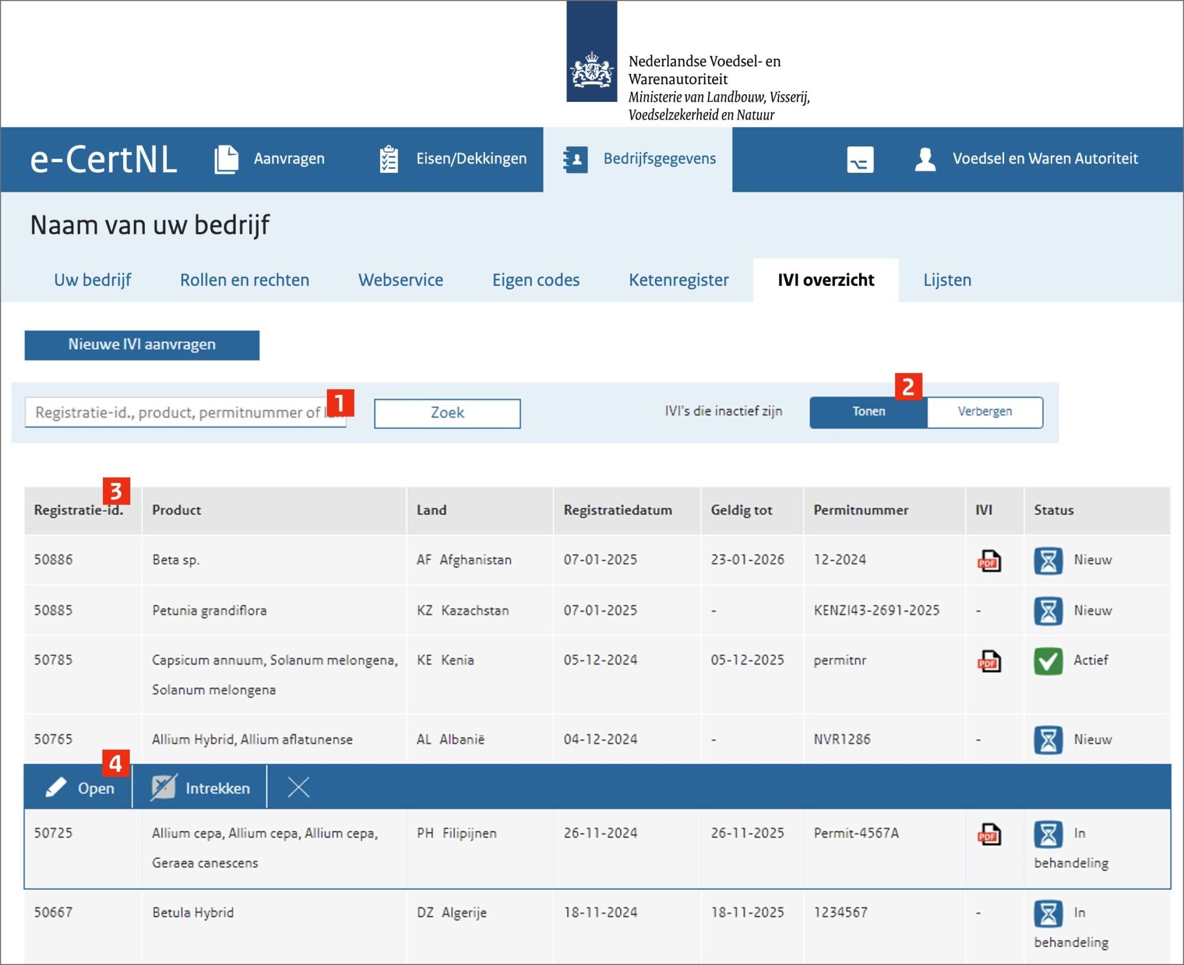The width and height of the screenshot is (1184, 965).
Task: Select Verbergen to hide inactive IVI's
Action: (984, 412)
